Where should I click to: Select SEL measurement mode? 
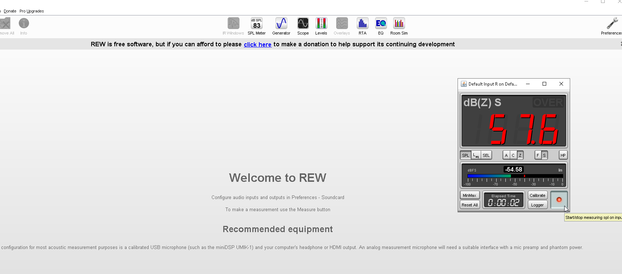(x=486, y=155)
